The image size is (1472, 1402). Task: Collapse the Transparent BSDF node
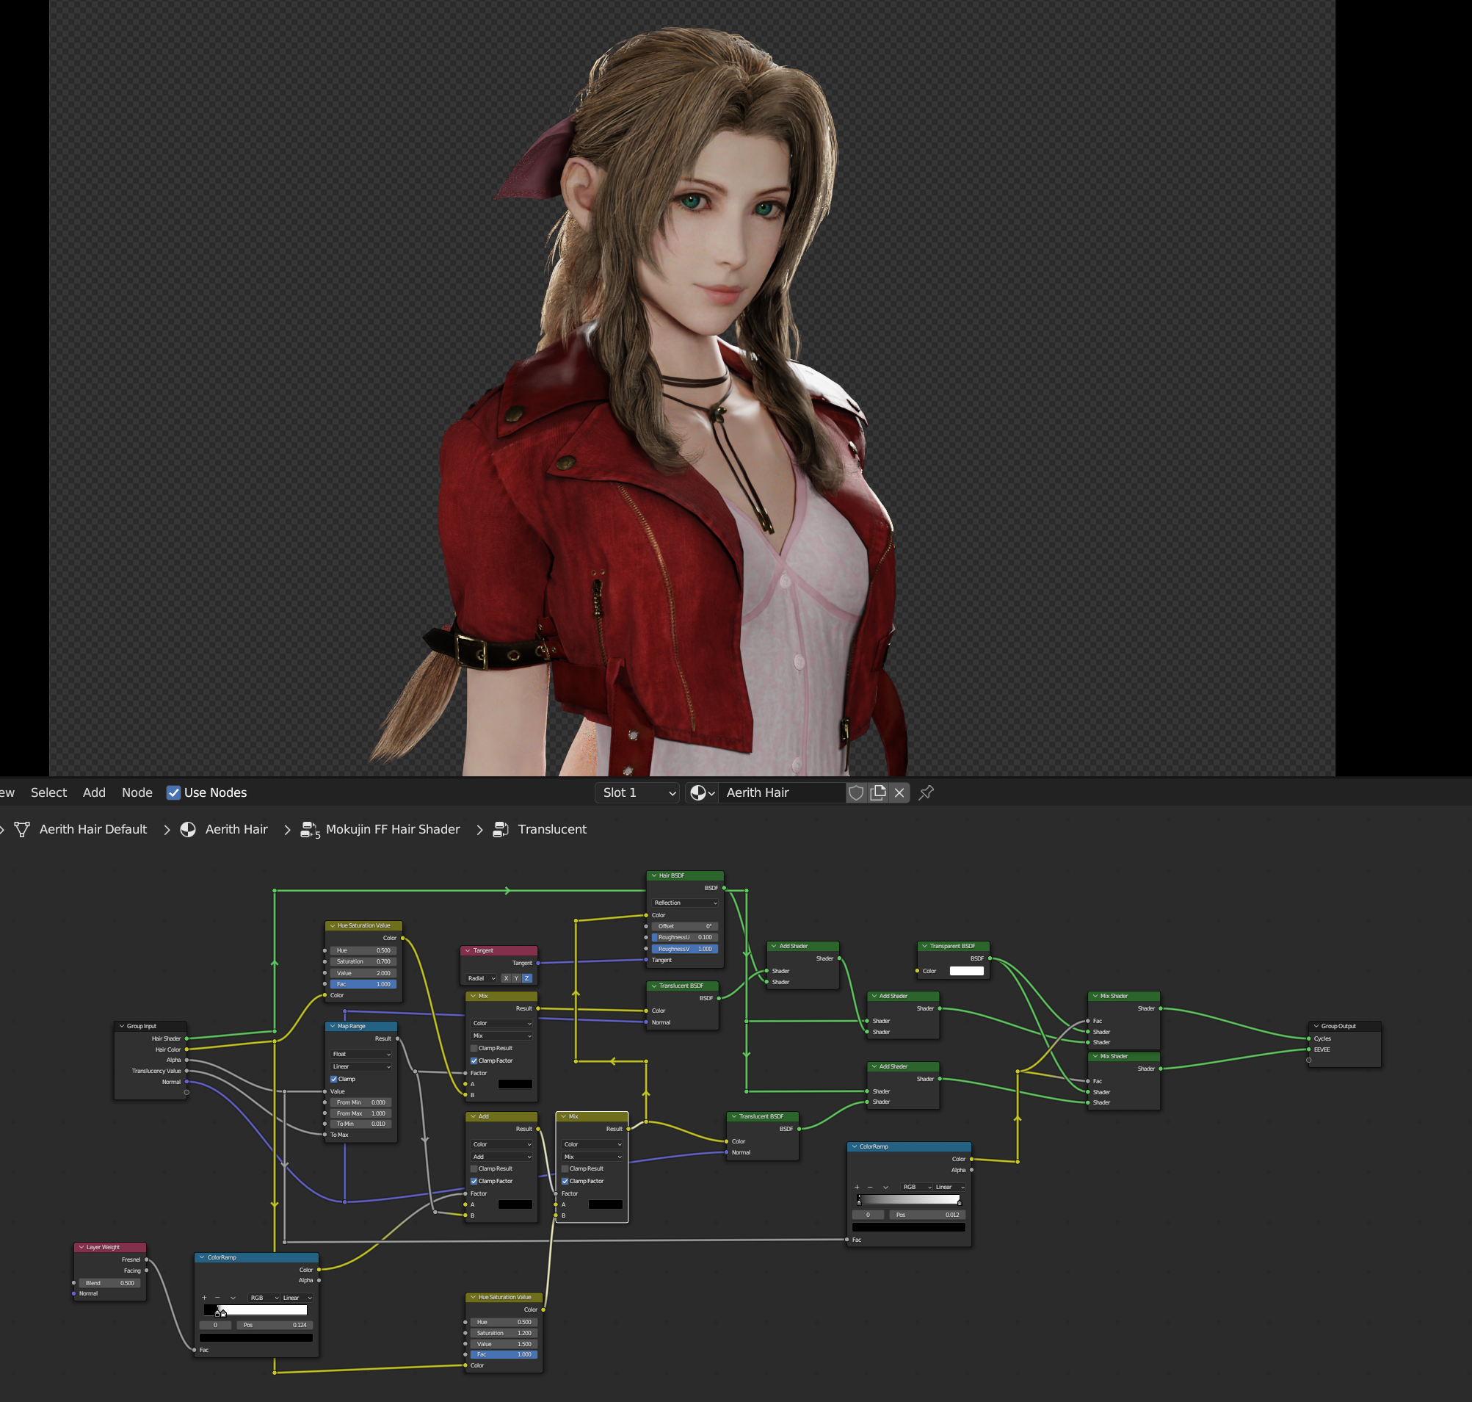coord(924,946)
